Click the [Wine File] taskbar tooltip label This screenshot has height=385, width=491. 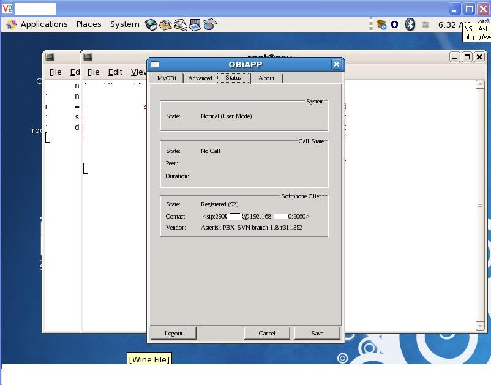click(x=149, y=359)
